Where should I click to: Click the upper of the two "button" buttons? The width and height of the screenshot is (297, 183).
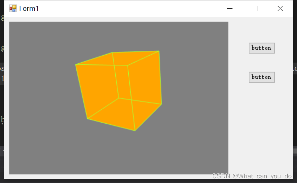262,48
